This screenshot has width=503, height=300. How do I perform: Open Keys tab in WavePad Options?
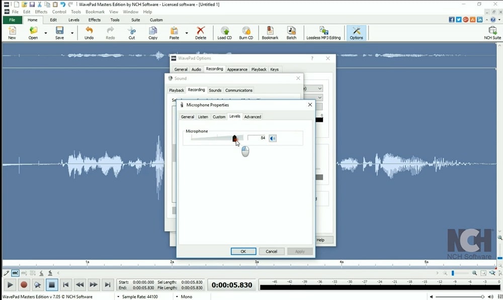tap(274, 69)
